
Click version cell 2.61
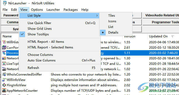coord(127,48)
